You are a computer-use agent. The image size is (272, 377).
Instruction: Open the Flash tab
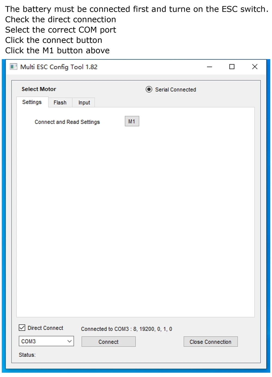pos(60,103)
